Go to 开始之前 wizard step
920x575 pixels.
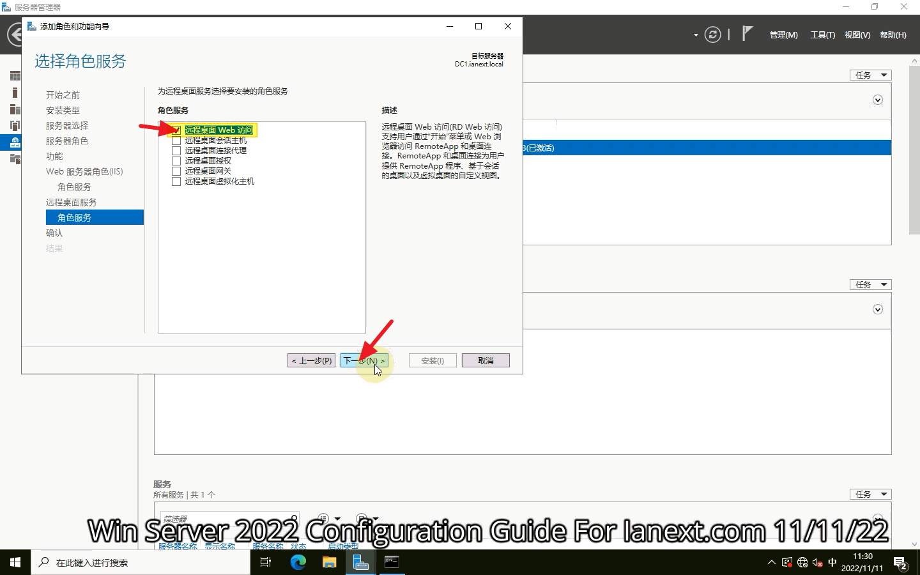tap(63, 95)
